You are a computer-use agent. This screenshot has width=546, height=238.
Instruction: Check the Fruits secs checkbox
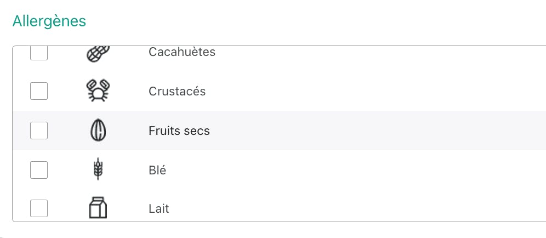39,131
